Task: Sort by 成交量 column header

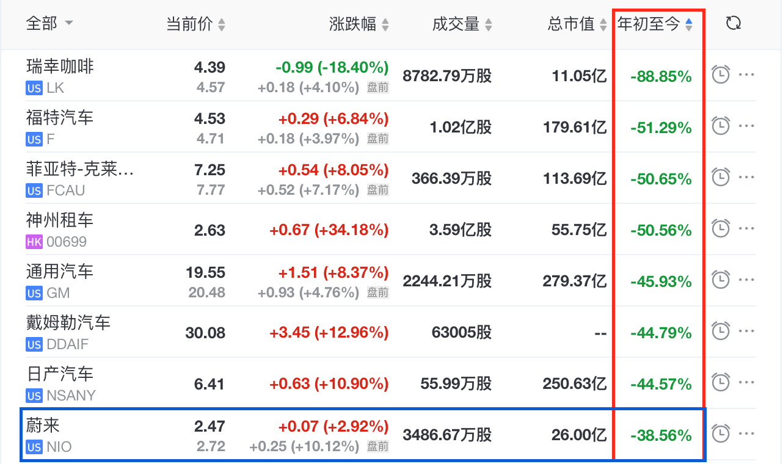Action: click(462, 24)
